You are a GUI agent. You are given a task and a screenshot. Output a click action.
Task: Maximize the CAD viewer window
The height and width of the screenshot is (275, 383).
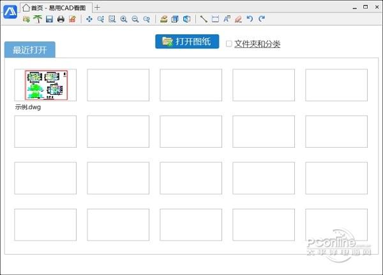365,7
